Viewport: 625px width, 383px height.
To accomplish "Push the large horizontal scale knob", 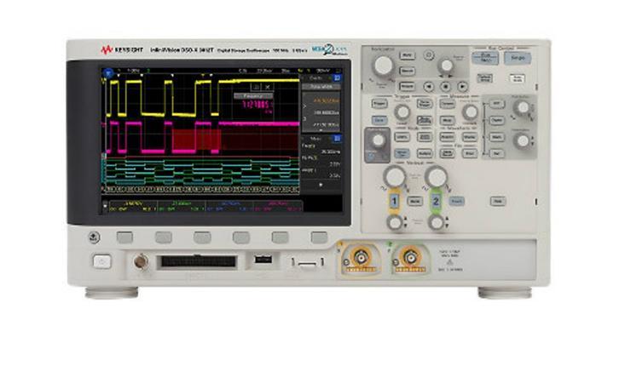I will [383, 66].
